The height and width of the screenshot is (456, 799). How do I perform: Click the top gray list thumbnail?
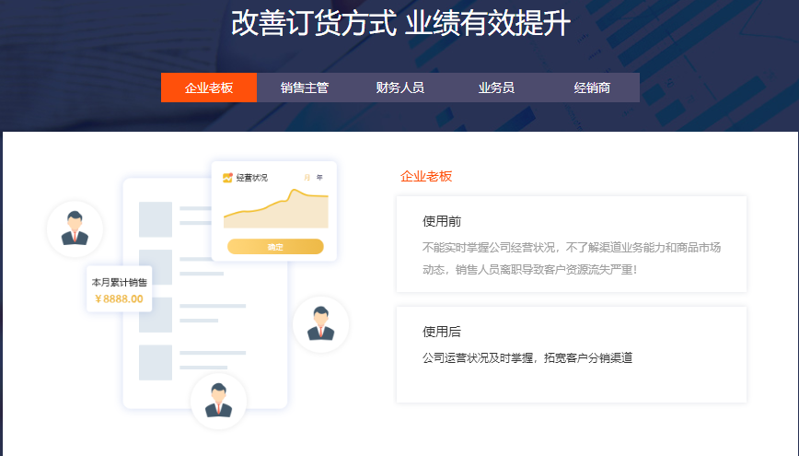point(156,219)
